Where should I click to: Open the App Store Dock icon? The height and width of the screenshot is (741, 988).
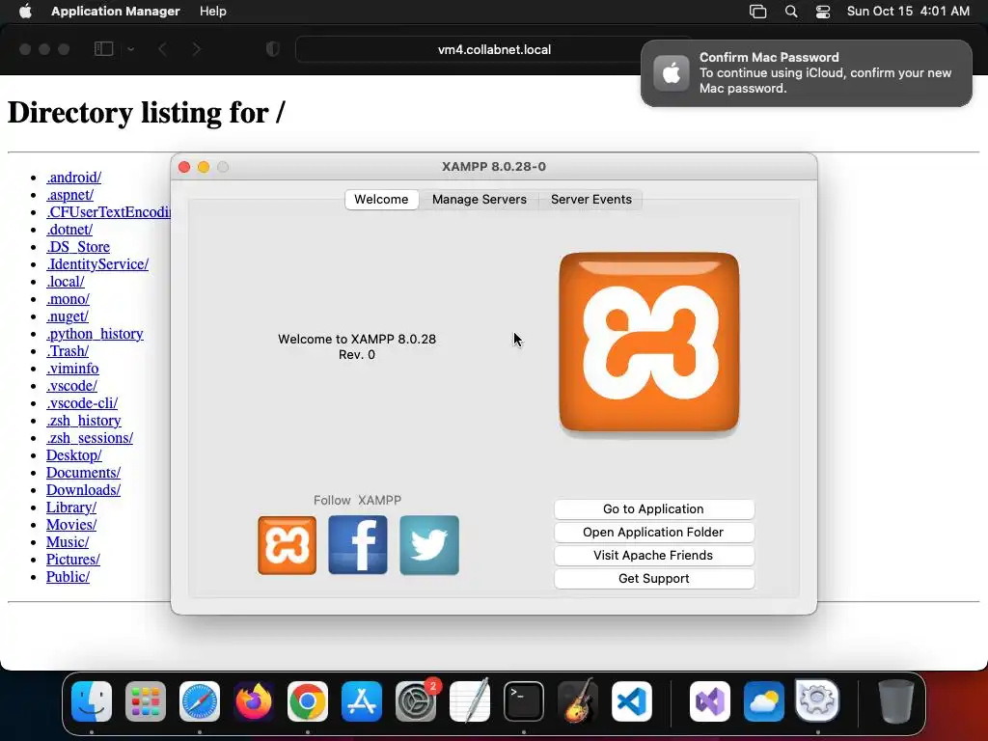(x=362, y=701)
